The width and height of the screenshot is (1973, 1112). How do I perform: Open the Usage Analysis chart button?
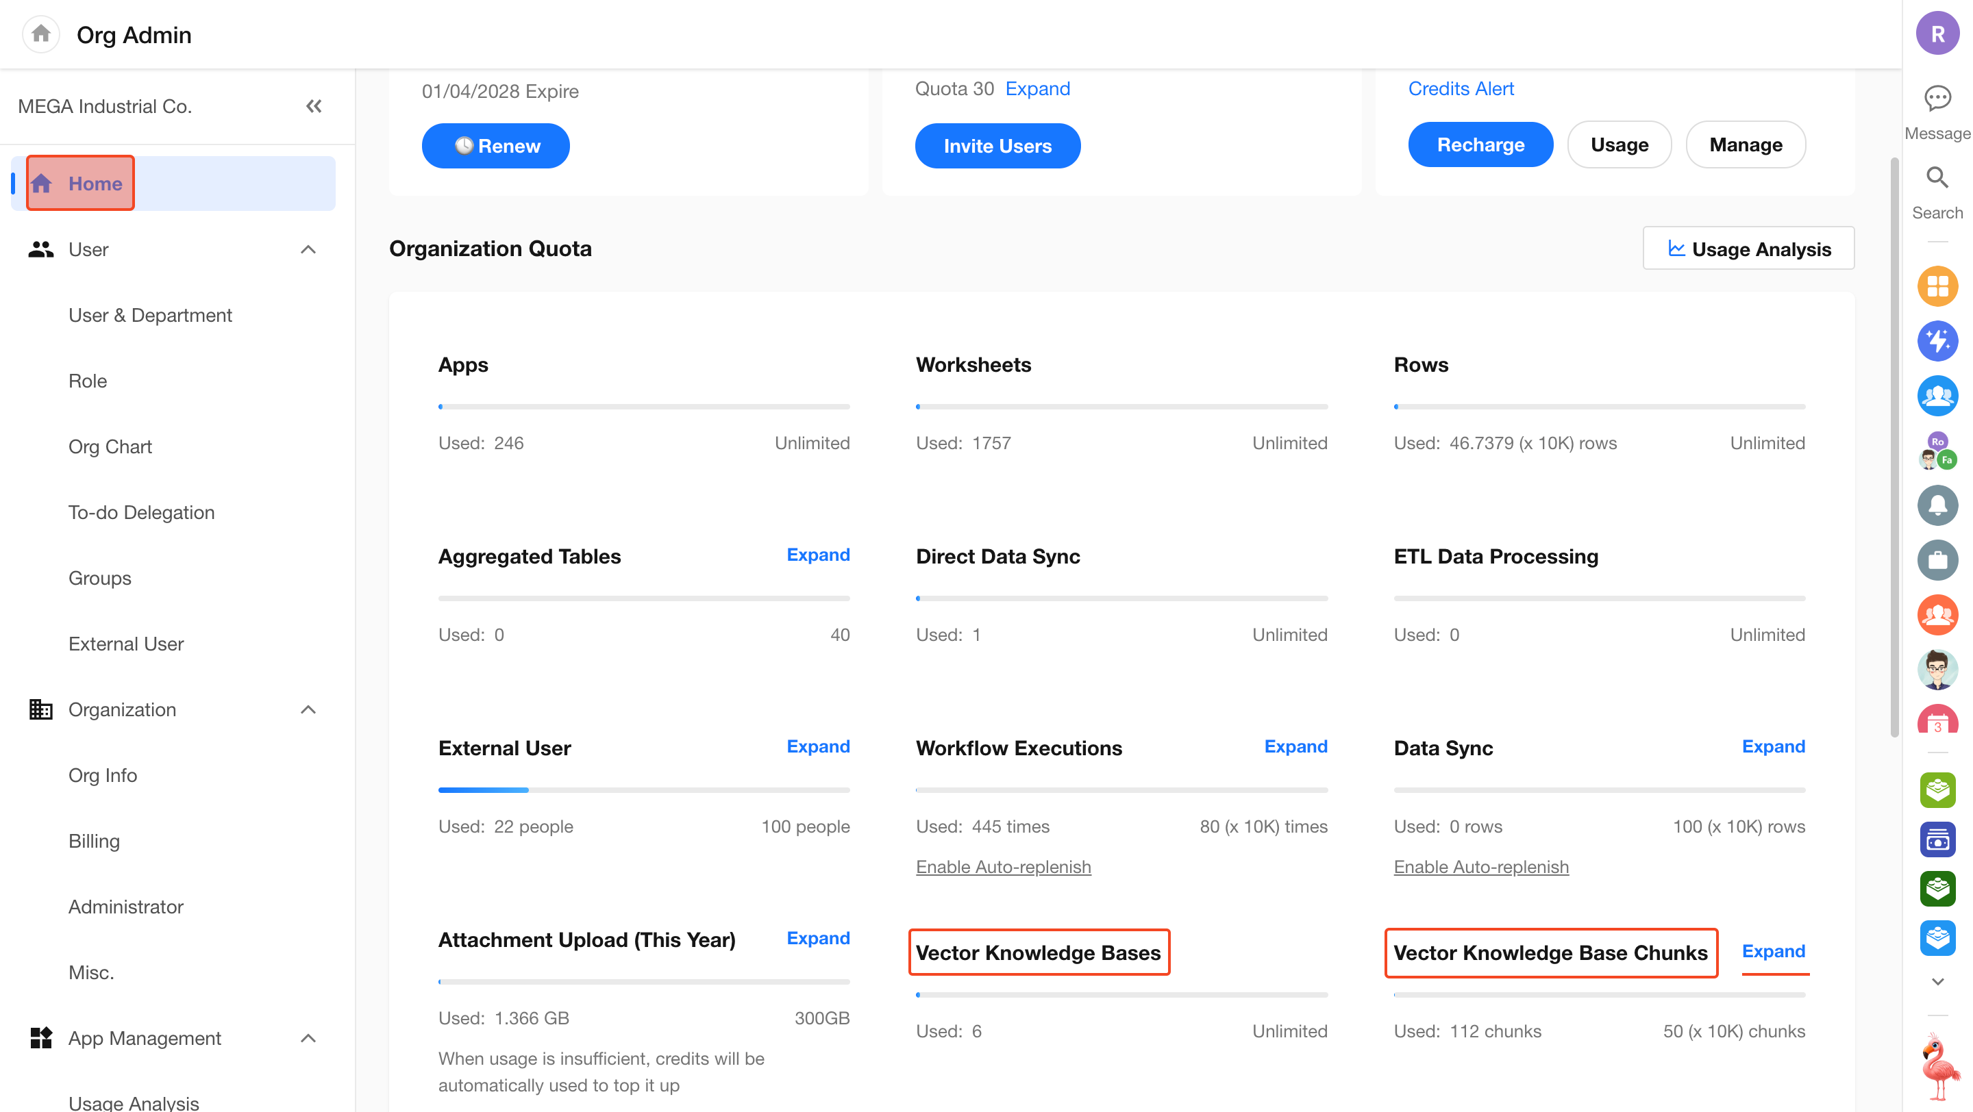(x=1748, y=249)
